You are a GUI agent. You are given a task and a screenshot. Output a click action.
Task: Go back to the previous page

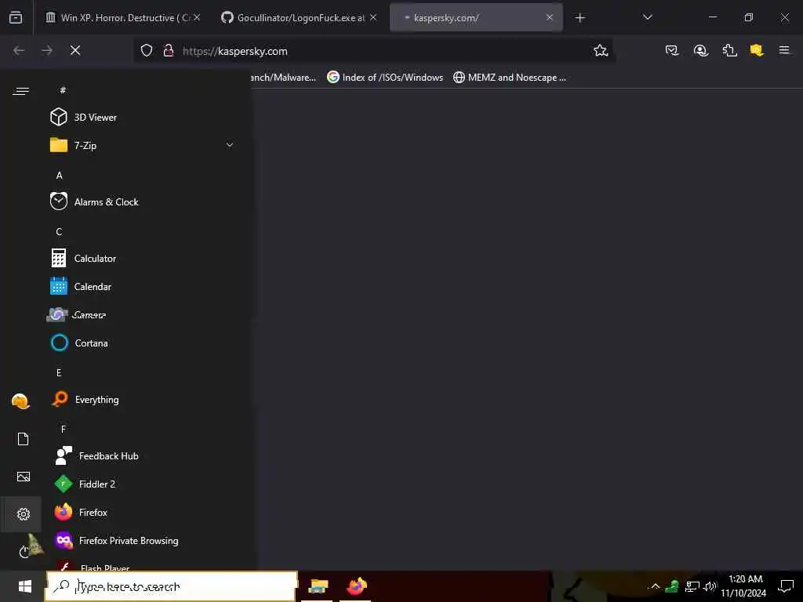tap(19, 50)
